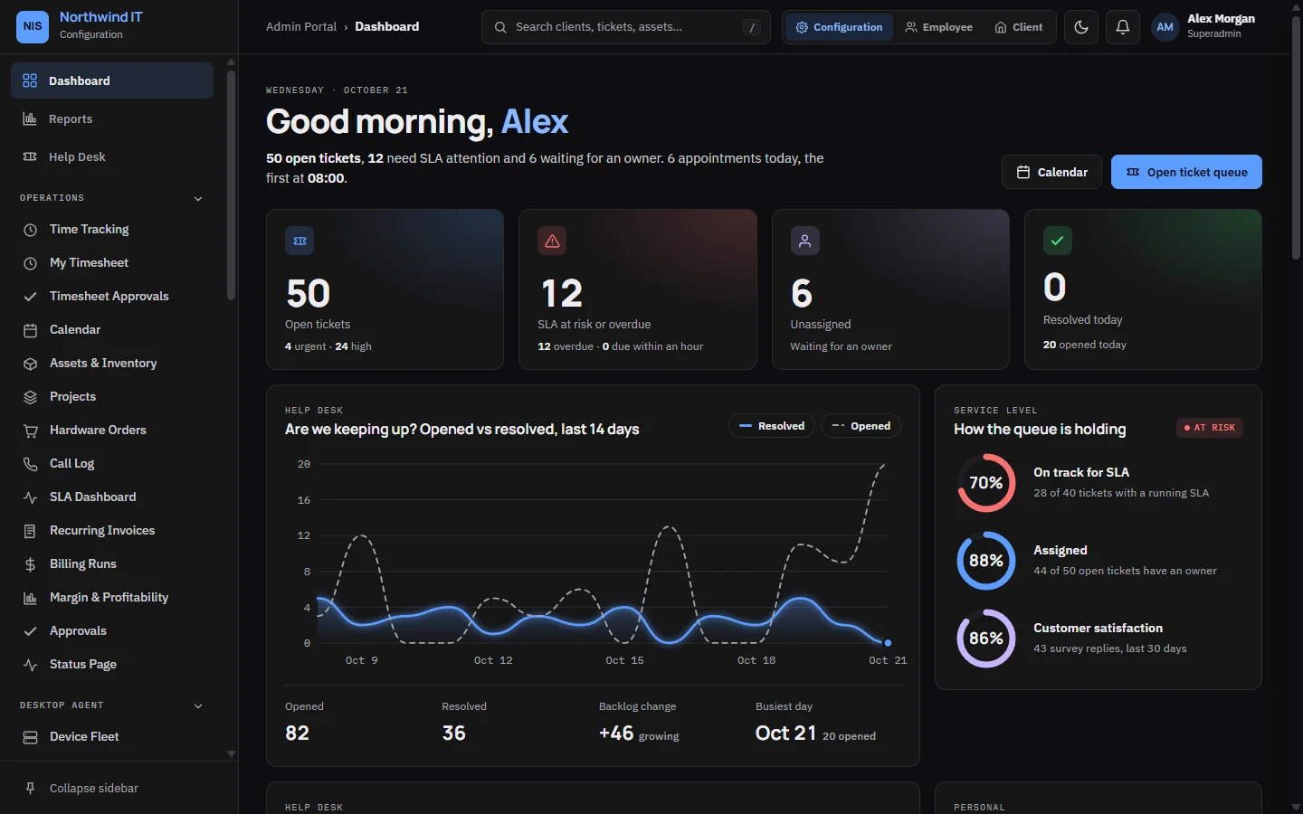Image resolution: width=1303 pixels, height=814 pixels.
Task: Go to Admin Portal breadcrumb
Action: pos(301,27)
